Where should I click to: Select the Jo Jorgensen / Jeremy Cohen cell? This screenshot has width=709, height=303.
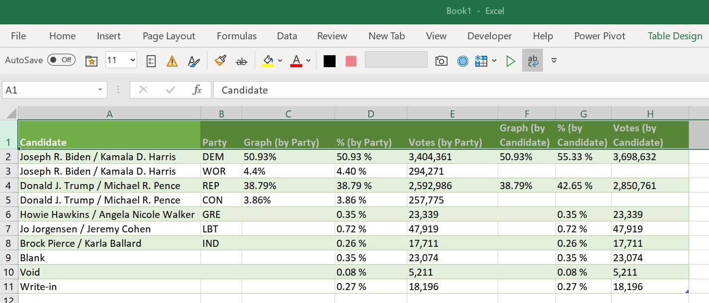tap(109, 229)
